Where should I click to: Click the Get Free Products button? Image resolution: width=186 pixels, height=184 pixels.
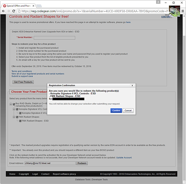[x=23, y=82]
